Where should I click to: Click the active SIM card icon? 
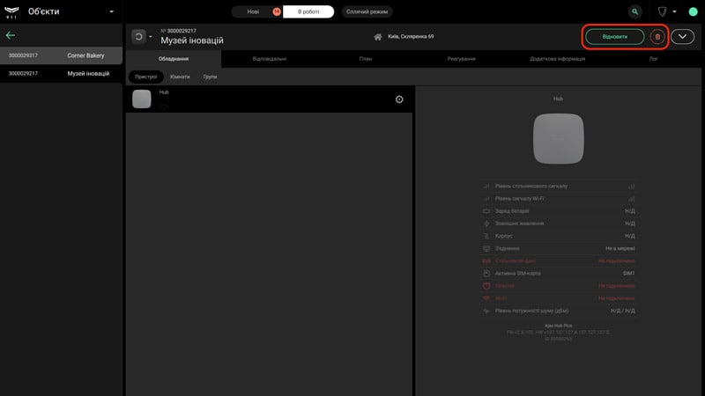pos(486,274)
